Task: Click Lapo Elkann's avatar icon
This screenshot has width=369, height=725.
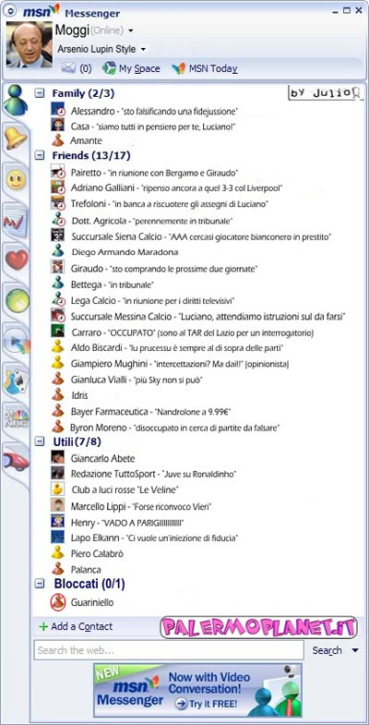Action: (x=58, y=538)
